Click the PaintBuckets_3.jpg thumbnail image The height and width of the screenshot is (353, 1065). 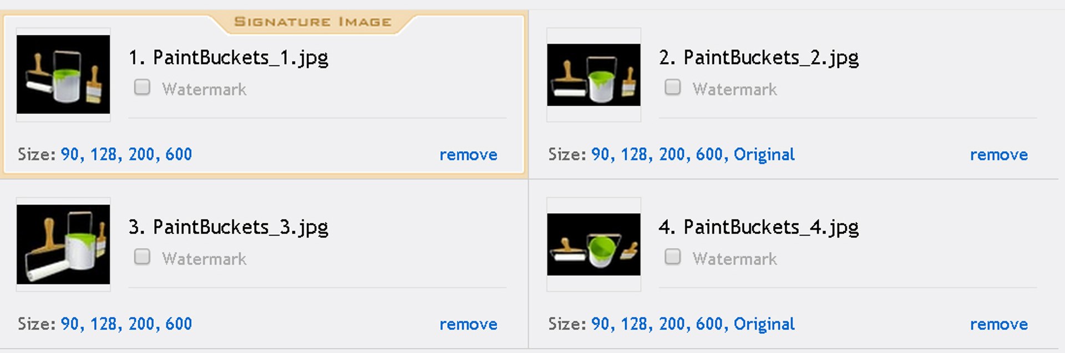[63, 244]
